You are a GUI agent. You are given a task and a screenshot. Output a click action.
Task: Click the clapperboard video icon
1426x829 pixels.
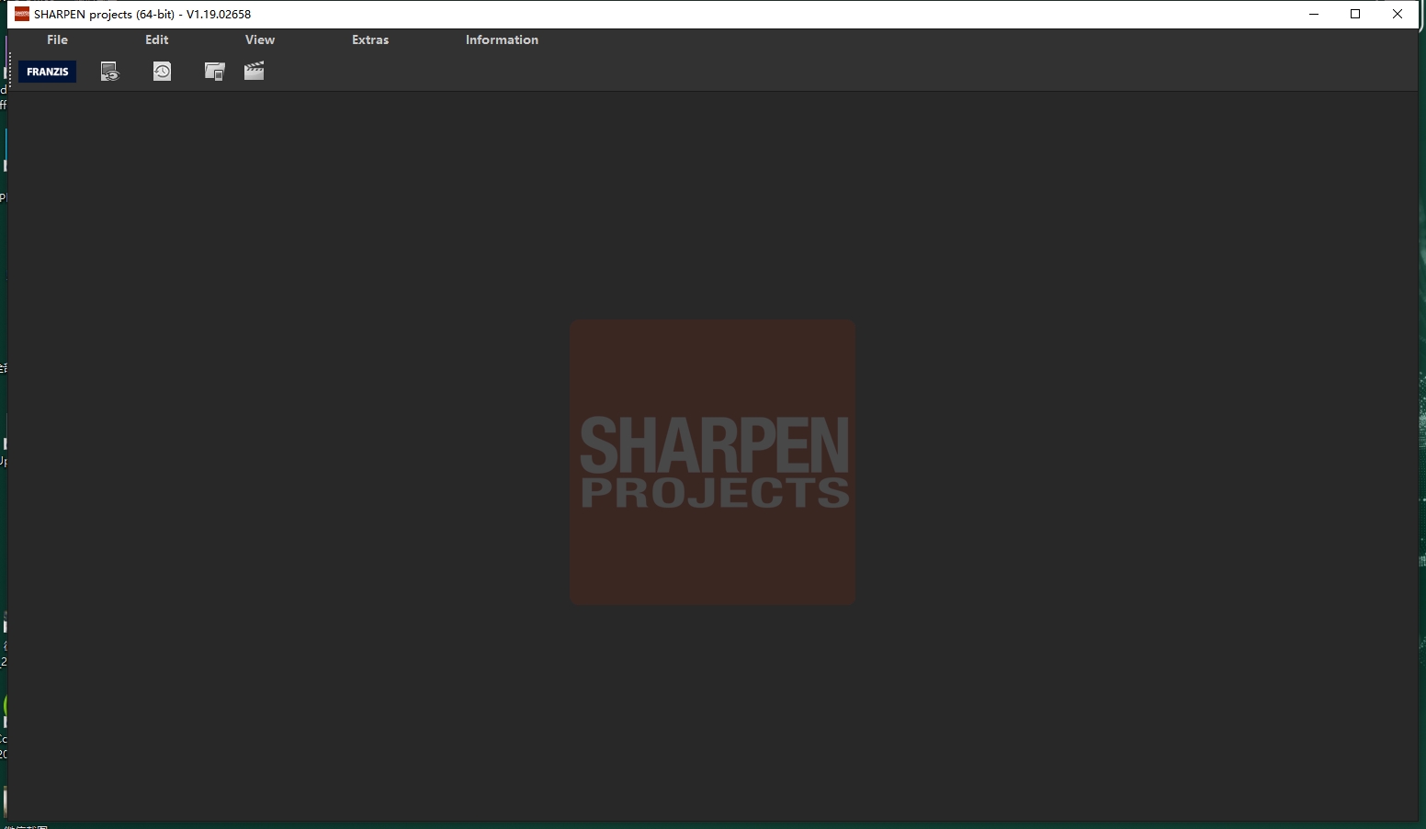pyautogui.click(x=255, y=71)
